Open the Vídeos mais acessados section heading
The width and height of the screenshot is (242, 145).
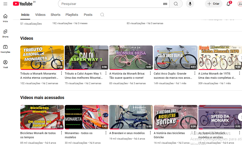(x=42, y=97)
